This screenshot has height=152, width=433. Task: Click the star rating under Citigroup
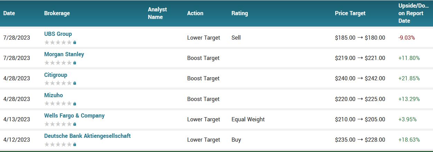58,83
